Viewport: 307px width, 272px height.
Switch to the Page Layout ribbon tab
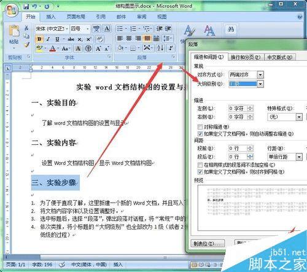(x=76, y=17)
